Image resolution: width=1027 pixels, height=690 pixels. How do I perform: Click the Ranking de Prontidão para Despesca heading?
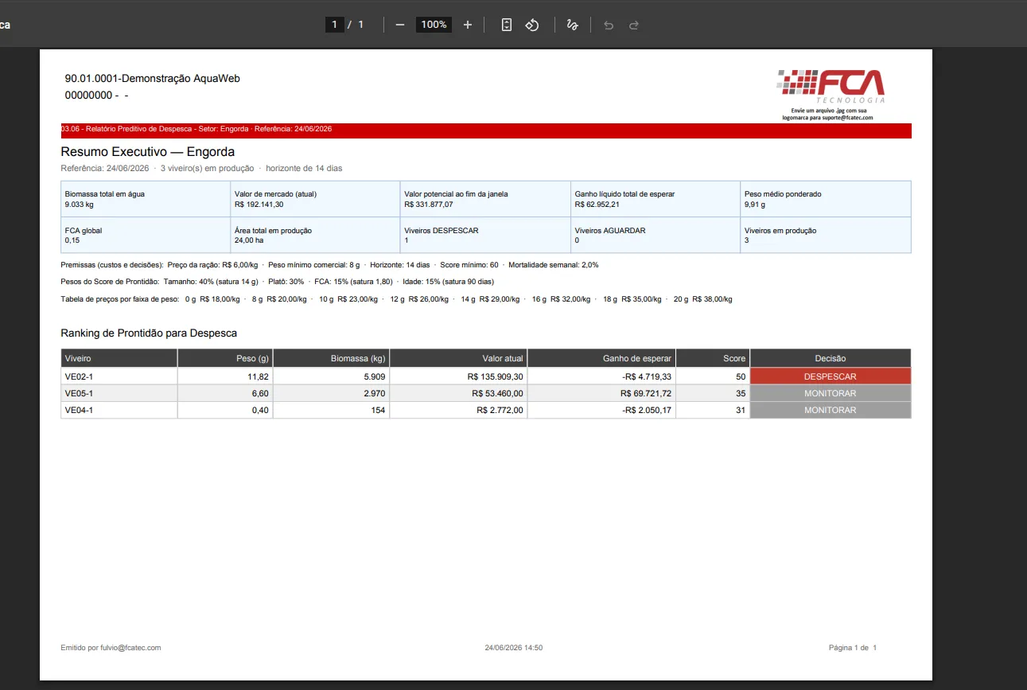[149, 333]
